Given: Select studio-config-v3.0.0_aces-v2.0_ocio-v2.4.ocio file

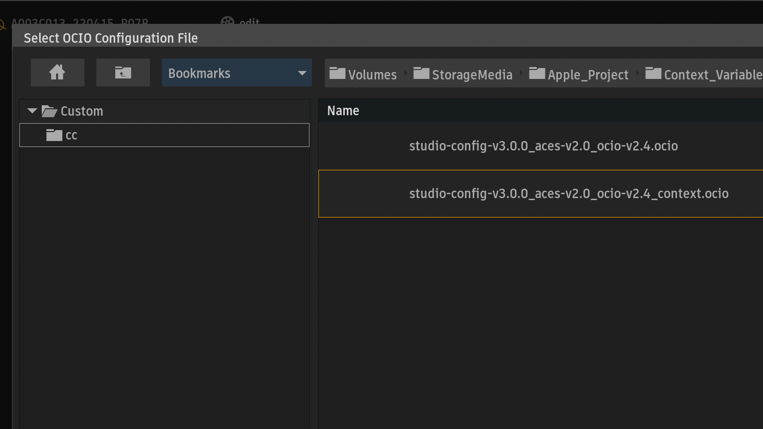Looking at the screenshot, I should click(x=543, y=146).
